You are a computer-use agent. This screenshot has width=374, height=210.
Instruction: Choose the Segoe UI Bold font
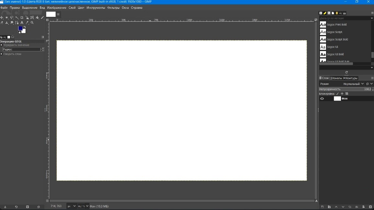(335, 54)
